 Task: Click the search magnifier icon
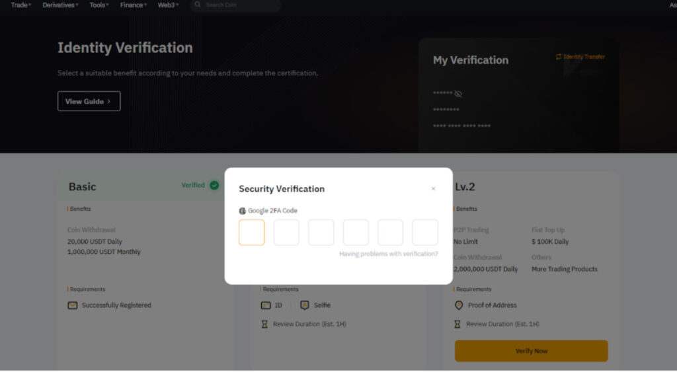(x=198, y=5)
